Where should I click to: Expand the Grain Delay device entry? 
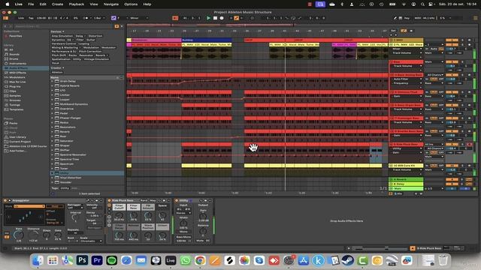click(x=52, y=81)
